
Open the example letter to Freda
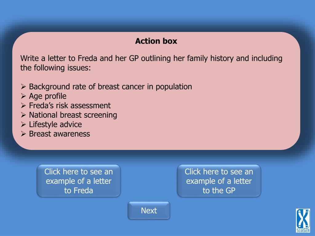(x=79, y=181)
